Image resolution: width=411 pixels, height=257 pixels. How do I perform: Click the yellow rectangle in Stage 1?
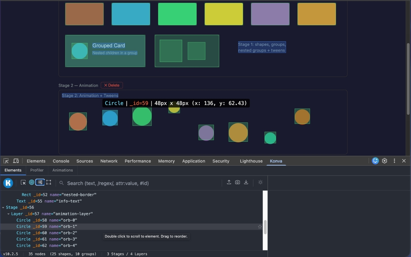click(x=224, y=14)
